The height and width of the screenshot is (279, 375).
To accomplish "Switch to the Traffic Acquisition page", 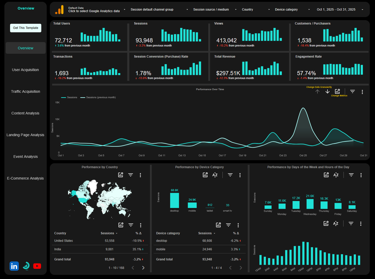I will (x=25, y=91).
